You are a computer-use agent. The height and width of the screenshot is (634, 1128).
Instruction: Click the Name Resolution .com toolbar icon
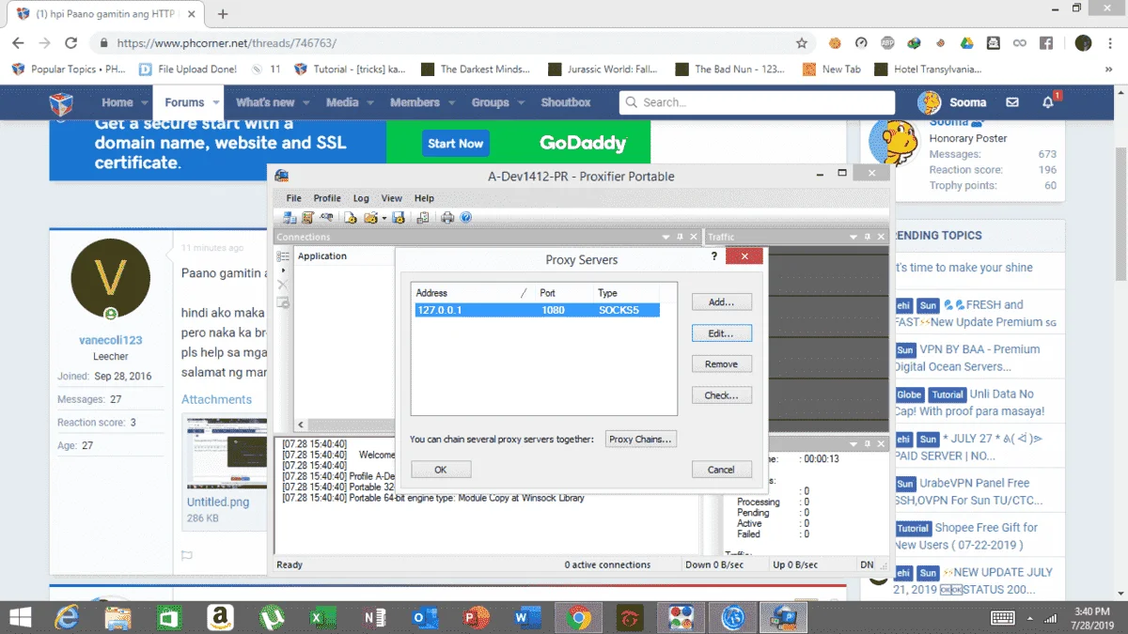(x=326, y=217)
